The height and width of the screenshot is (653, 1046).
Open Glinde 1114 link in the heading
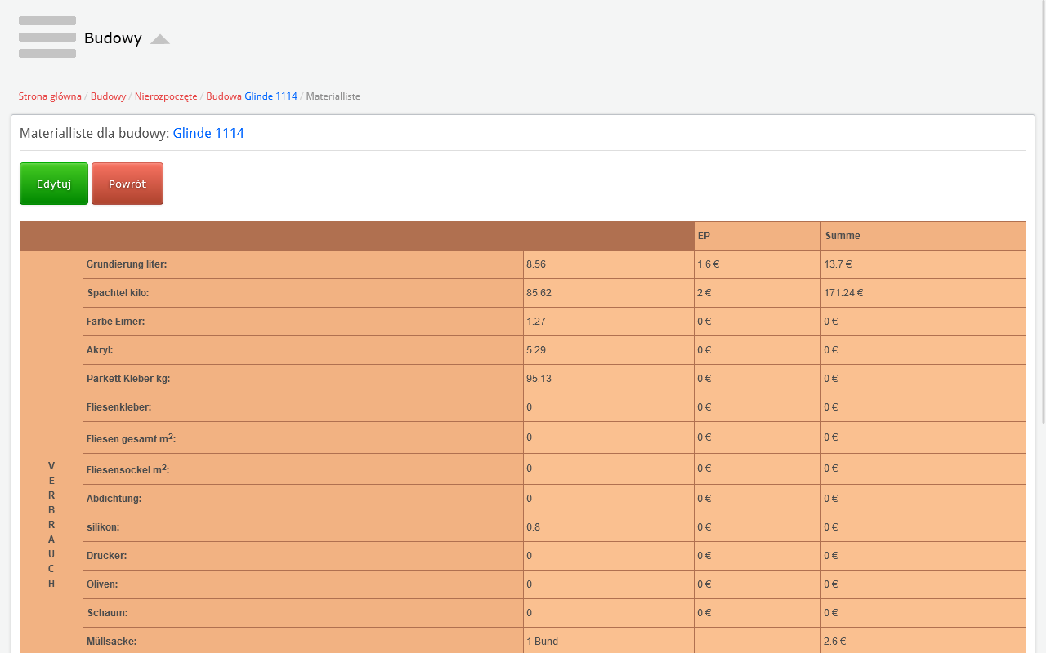click(x=208, y=133)
